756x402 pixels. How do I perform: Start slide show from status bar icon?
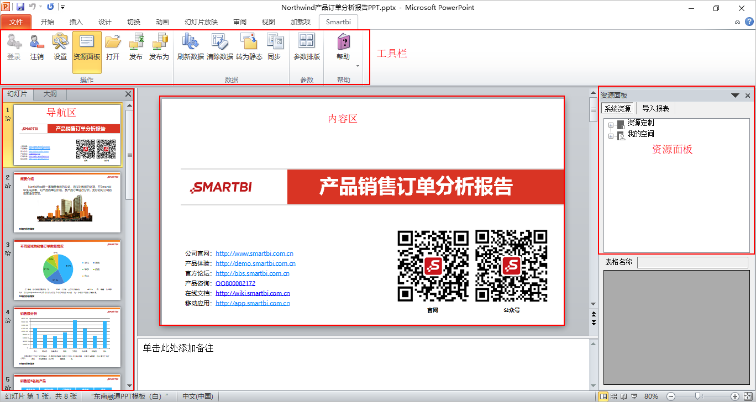coord(634,396)
